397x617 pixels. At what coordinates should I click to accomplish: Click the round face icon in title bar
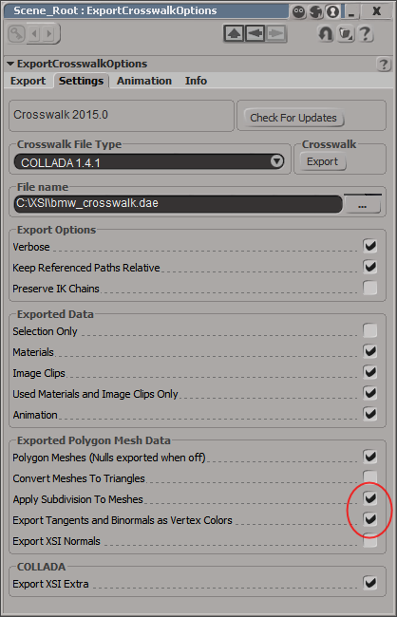pyautogui.click(x=299, y=12)
